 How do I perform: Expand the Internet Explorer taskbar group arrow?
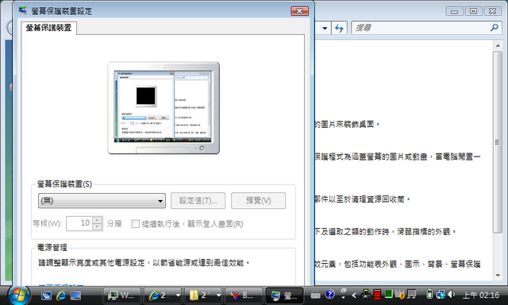pos(178,295)
